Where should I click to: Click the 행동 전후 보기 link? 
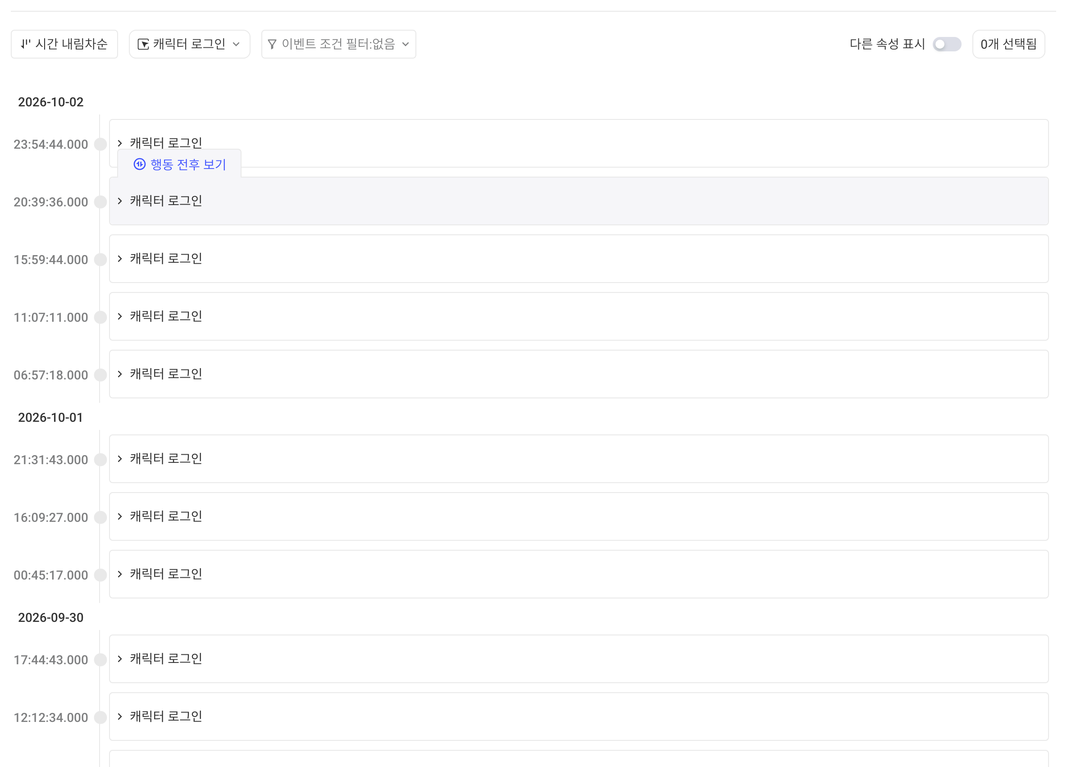pos(180,164)
